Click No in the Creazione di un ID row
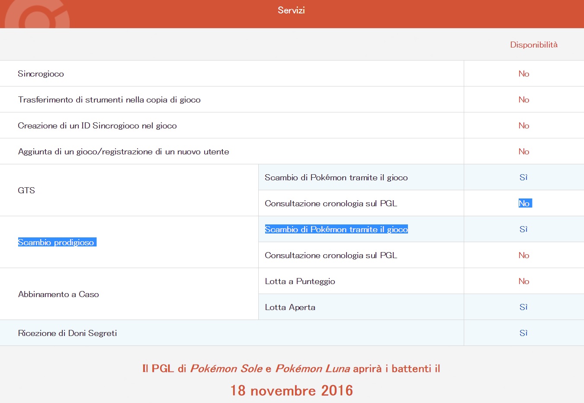Viewport: 584px width, 403px height. (524, 125)
